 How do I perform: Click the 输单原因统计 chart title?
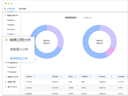(x=71, y=18)
